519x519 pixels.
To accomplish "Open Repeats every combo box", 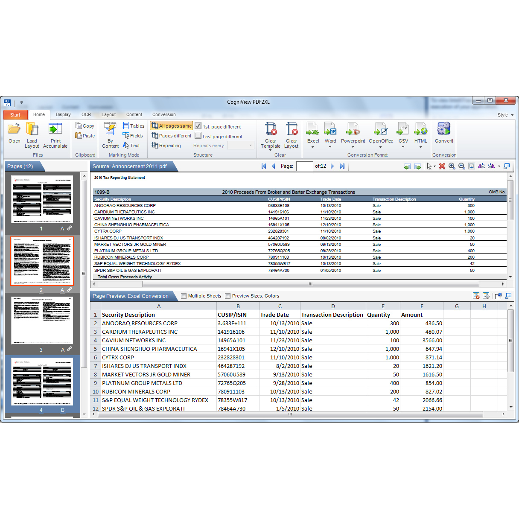I will point(241,146).
